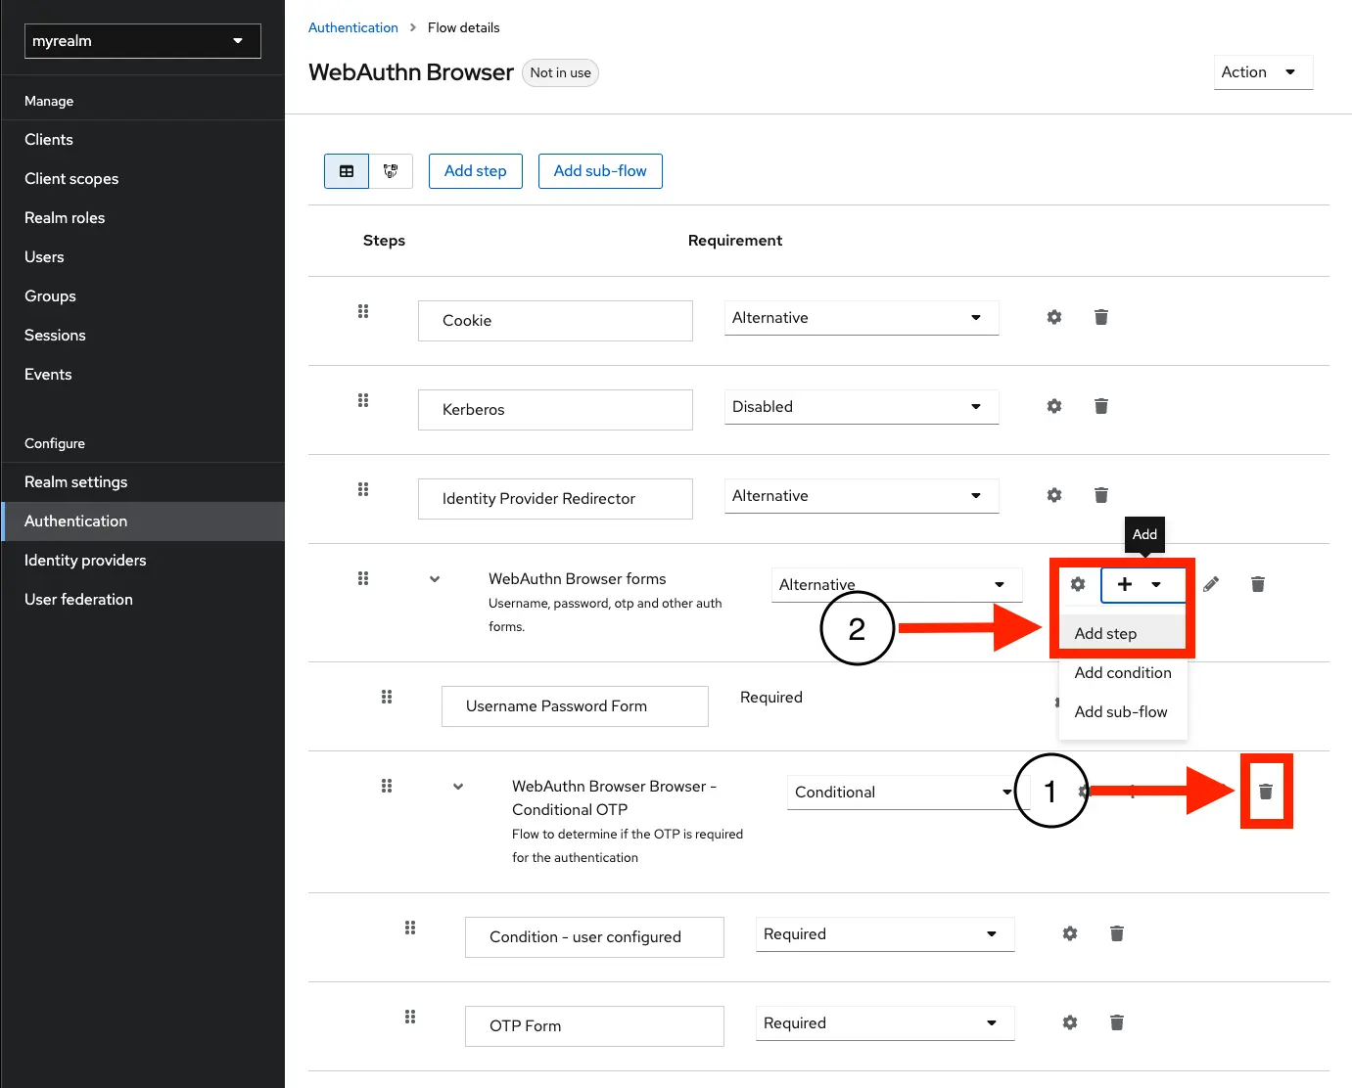Open gear settings for Condition - user configured
The width and height of the screenshot is (1352, 1088).
coord(1069,933)
